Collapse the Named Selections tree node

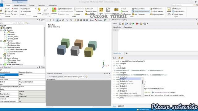pos(1,58)
